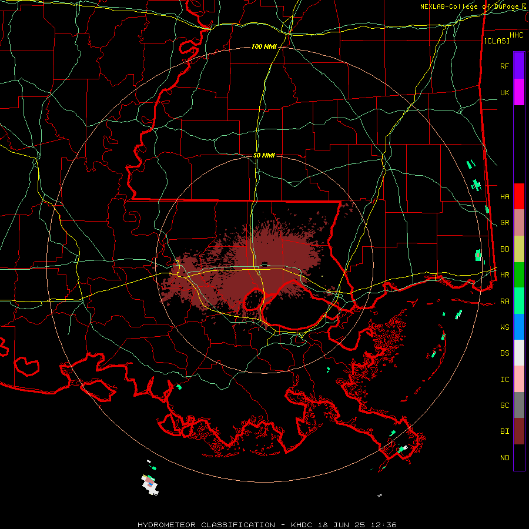Click the HA legend label
Image resolution: width=529 pixels, height=529 pixels.
pos(504,197)
